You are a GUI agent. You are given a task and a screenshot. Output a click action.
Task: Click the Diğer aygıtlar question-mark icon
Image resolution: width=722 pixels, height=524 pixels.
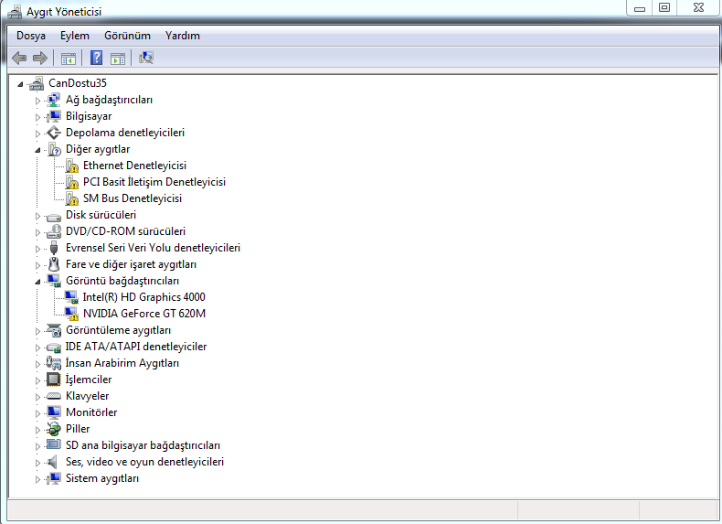[53, 149]
